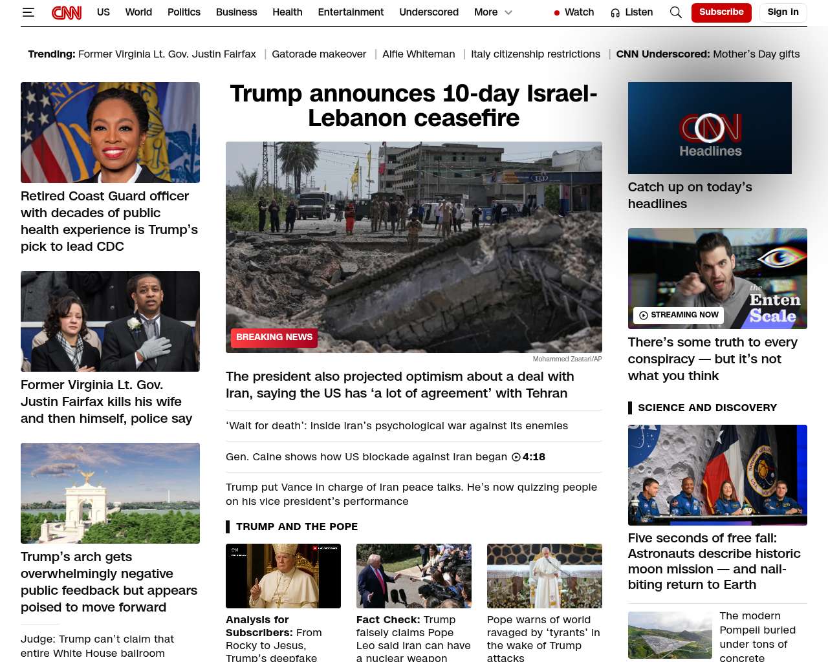Open the Israel-Lebanon ceasefire main headline
The image size is (828, 662).
(414, 106)
